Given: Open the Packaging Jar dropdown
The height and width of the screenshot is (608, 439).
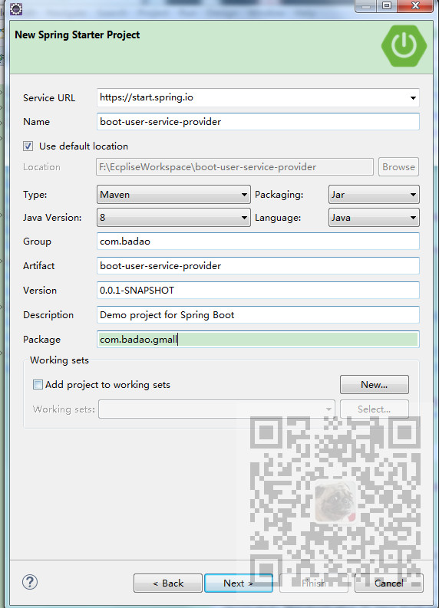Looking at the screenshot, I should coord(374,195).
